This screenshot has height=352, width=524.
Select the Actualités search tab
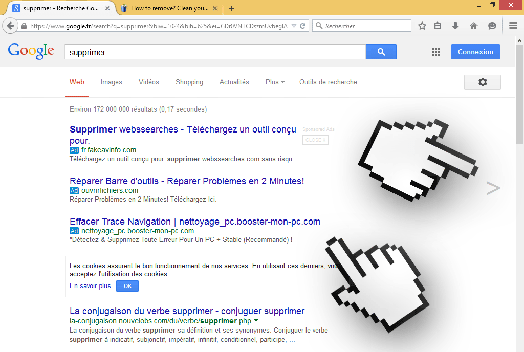point(234,82)
